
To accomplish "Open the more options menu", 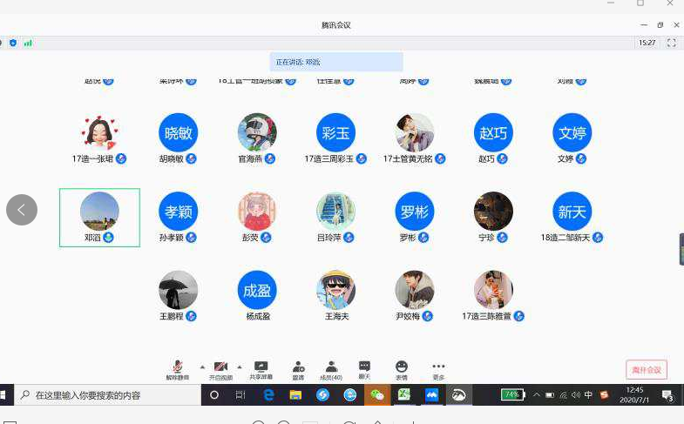I will pos(438,368).
